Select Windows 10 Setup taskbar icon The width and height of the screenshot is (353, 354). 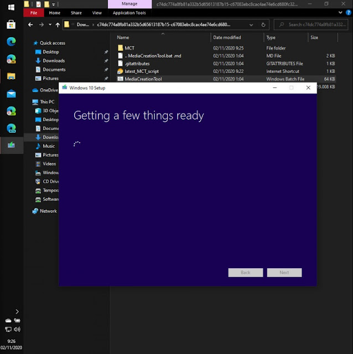point(11,145)
